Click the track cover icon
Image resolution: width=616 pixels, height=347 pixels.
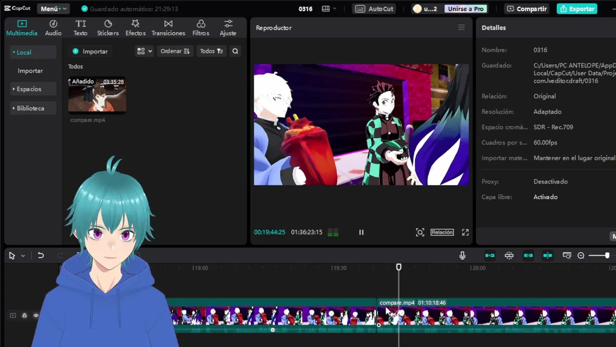click(x=13, y=316)
